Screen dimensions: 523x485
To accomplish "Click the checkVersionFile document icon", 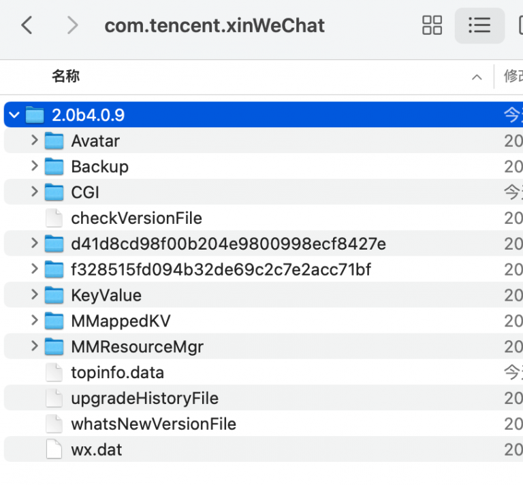I will 54,218.
